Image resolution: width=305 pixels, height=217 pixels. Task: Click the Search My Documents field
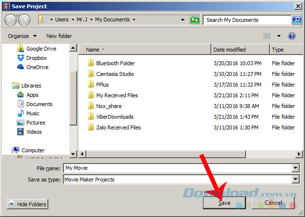247,20
